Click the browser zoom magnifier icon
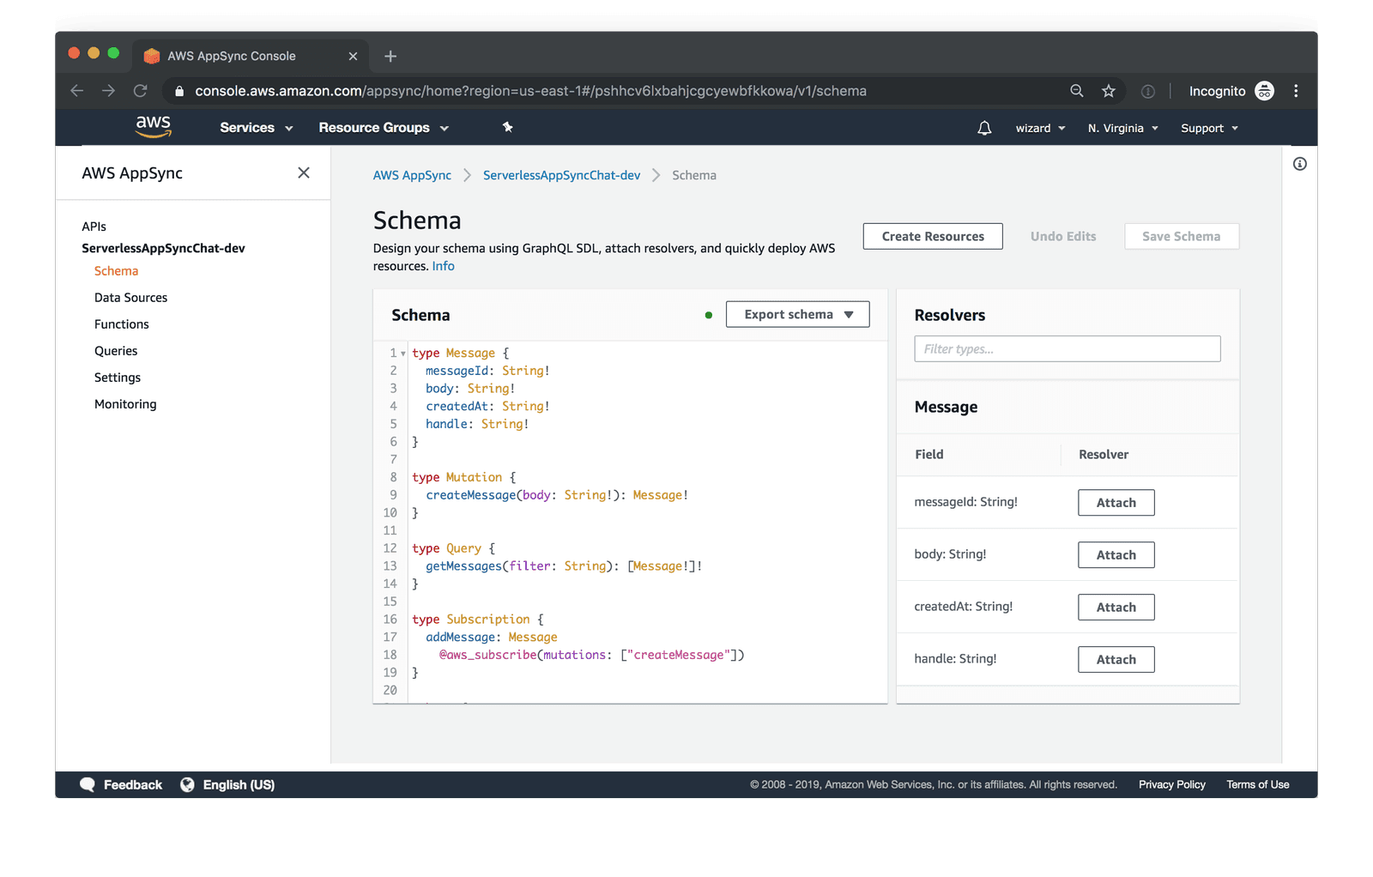 (x=1077, y=91)
